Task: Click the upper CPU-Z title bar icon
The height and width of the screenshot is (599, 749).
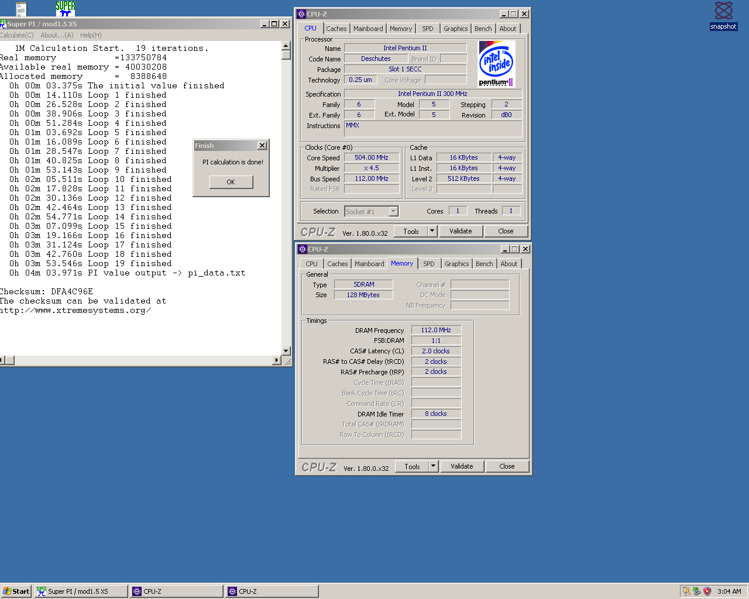Action: click(x=301, y=14)
